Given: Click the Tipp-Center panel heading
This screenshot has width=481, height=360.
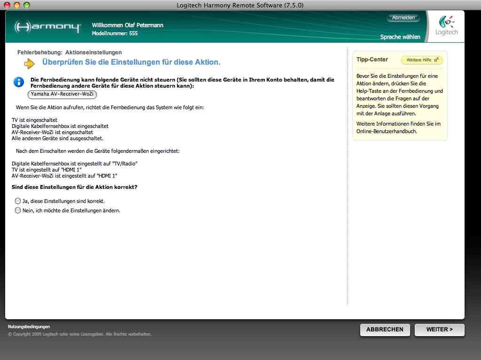Looking at the screenshot, I should (372, 60).
